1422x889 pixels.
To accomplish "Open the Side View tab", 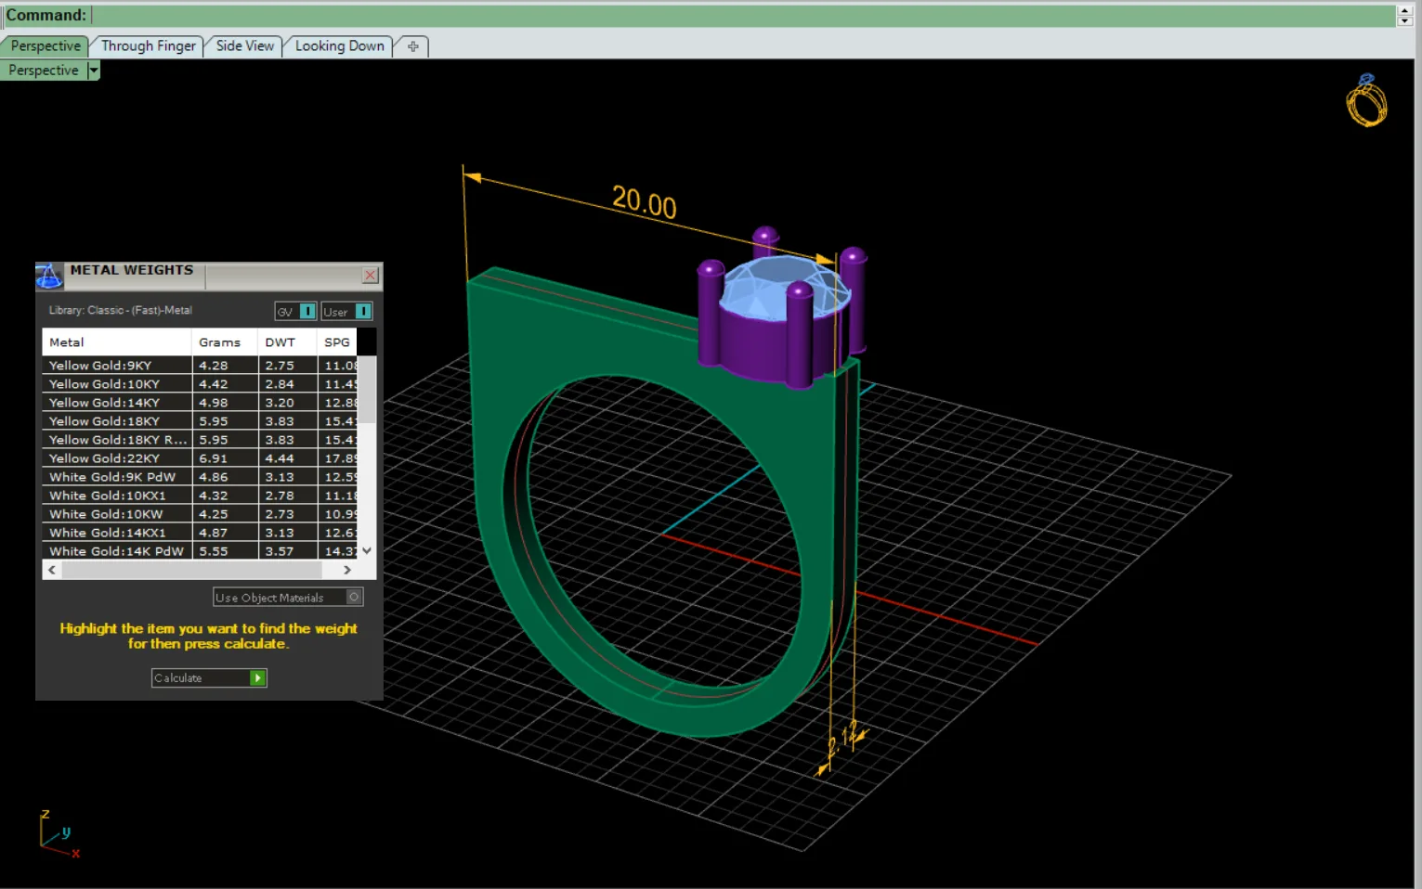I will pyautogui.click(x=245, y=46).
